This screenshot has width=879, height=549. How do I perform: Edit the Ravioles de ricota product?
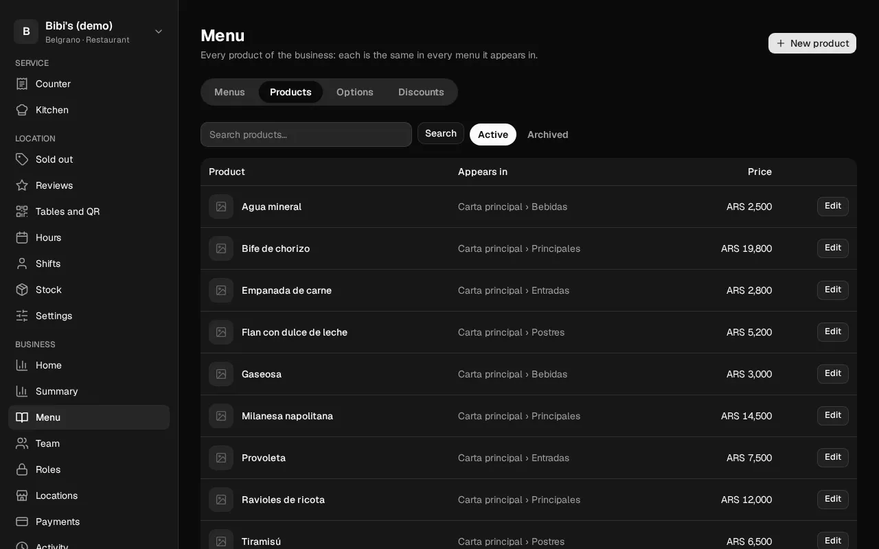pyautogui.click(x=833, y=500)
